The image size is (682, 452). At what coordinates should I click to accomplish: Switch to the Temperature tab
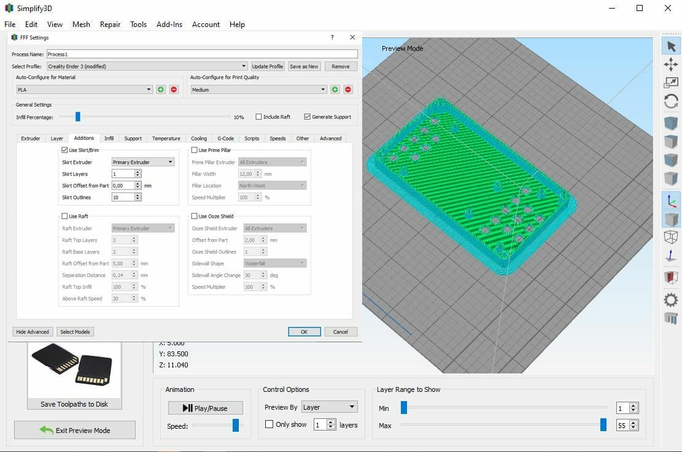point(166,138)
